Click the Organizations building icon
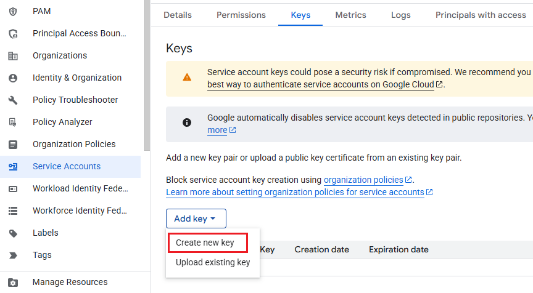 point(13,55)
